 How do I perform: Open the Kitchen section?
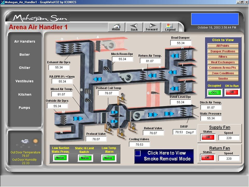point(25,95)
